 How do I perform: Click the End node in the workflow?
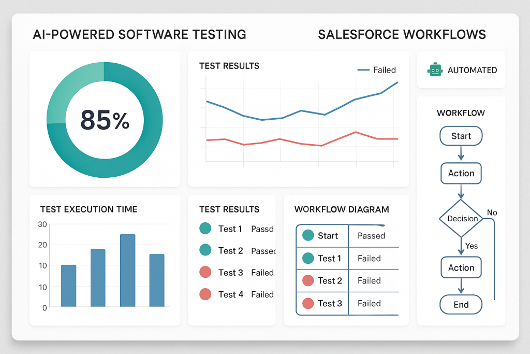click(x=461, y=305)
